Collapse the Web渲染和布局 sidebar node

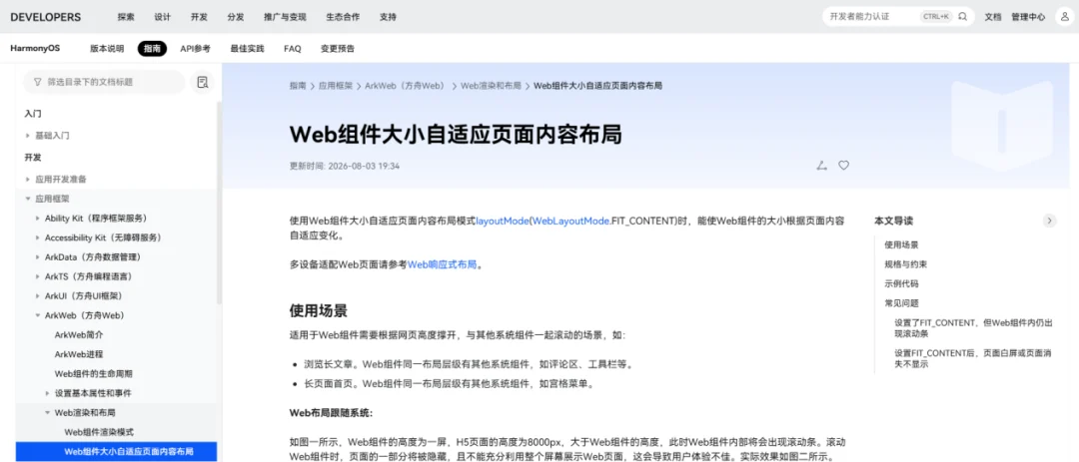(48, 412)
